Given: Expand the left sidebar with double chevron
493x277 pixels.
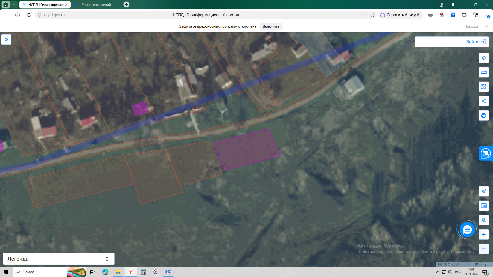Looking at the screenshot, I should [6, 39].
